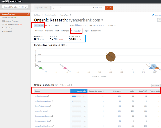Open newyorkmultifamily.com competitor link
The height and width of the screenshot is (128, 161).
(x=43, y=126)
